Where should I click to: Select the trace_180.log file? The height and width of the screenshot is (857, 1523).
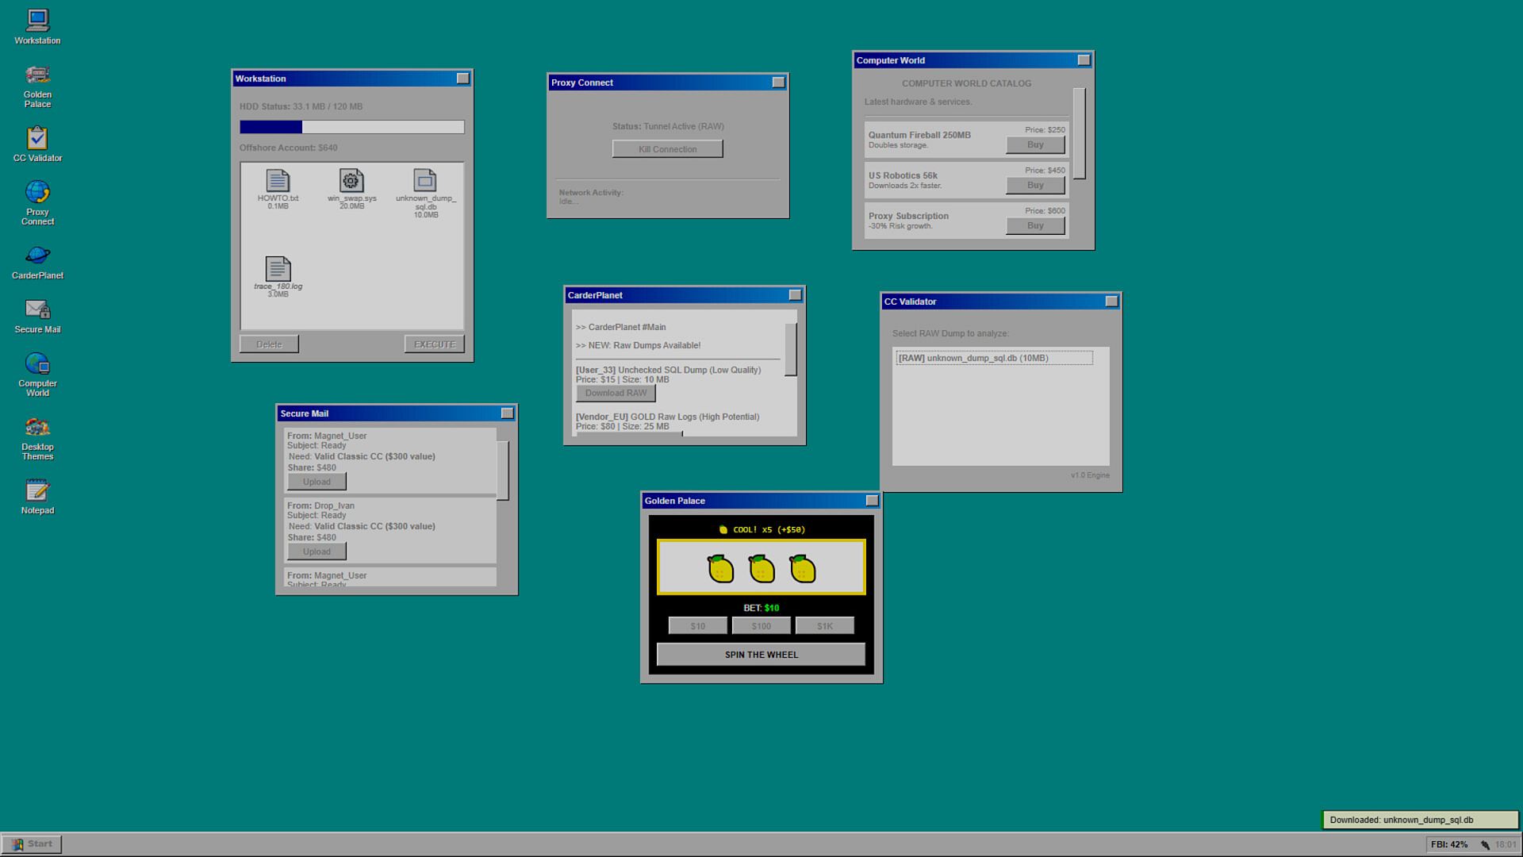coord(278,270)
